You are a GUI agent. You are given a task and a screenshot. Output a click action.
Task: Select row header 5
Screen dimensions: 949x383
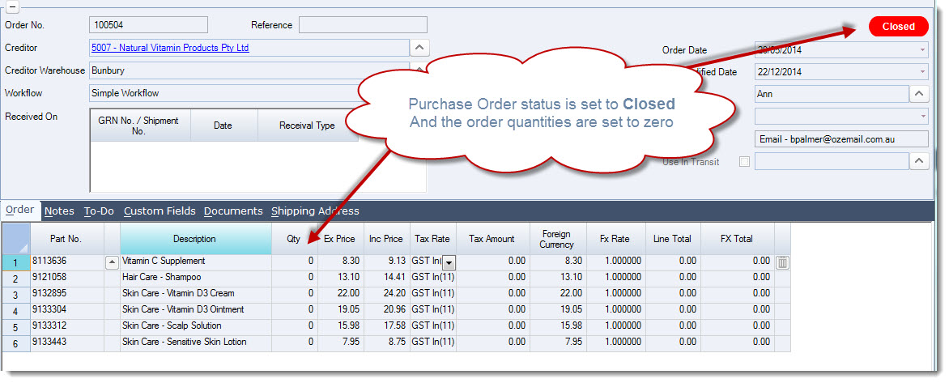(16, 327)
